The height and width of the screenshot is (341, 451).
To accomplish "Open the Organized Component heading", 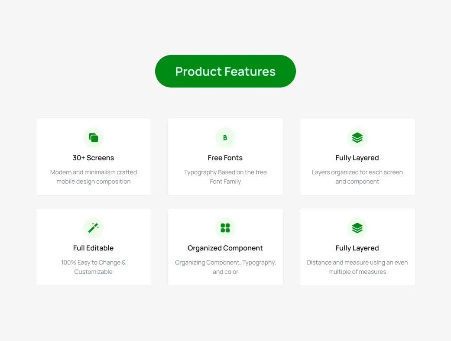I will [x=225, y=248].
